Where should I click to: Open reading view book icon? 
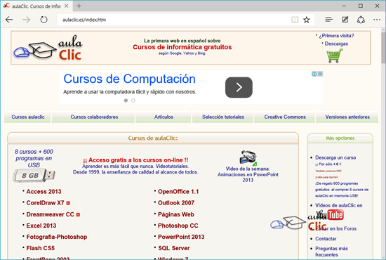pos(295,20)
